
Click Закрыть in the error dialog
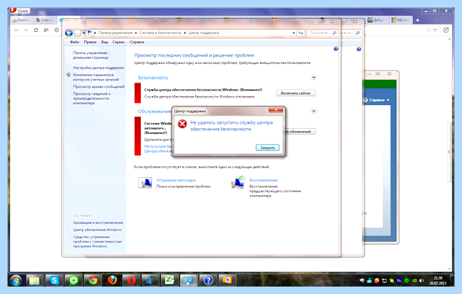tap(268, 147)
